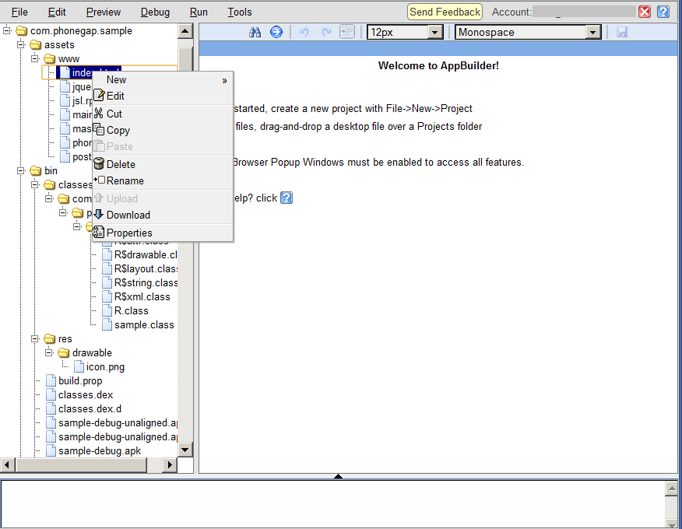Collapse the com.phonegap.sample root node
The image size is (682, 529).
coord(7,30)
